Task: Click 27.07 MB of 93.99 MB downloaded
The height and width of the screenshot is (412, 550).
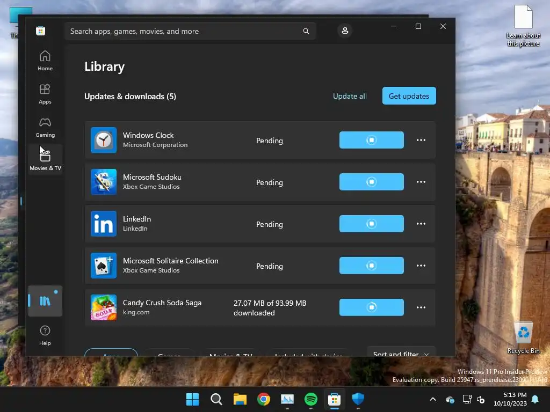Action: [270, 308]
